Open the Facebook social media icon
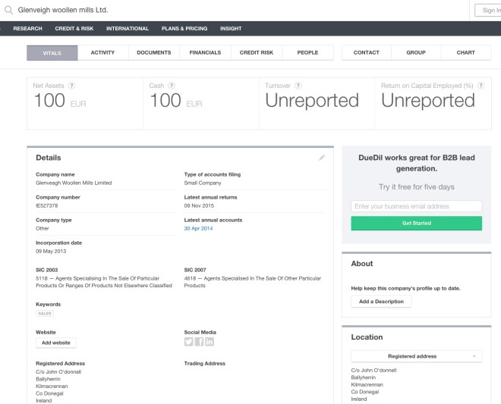 pos(199,342)
